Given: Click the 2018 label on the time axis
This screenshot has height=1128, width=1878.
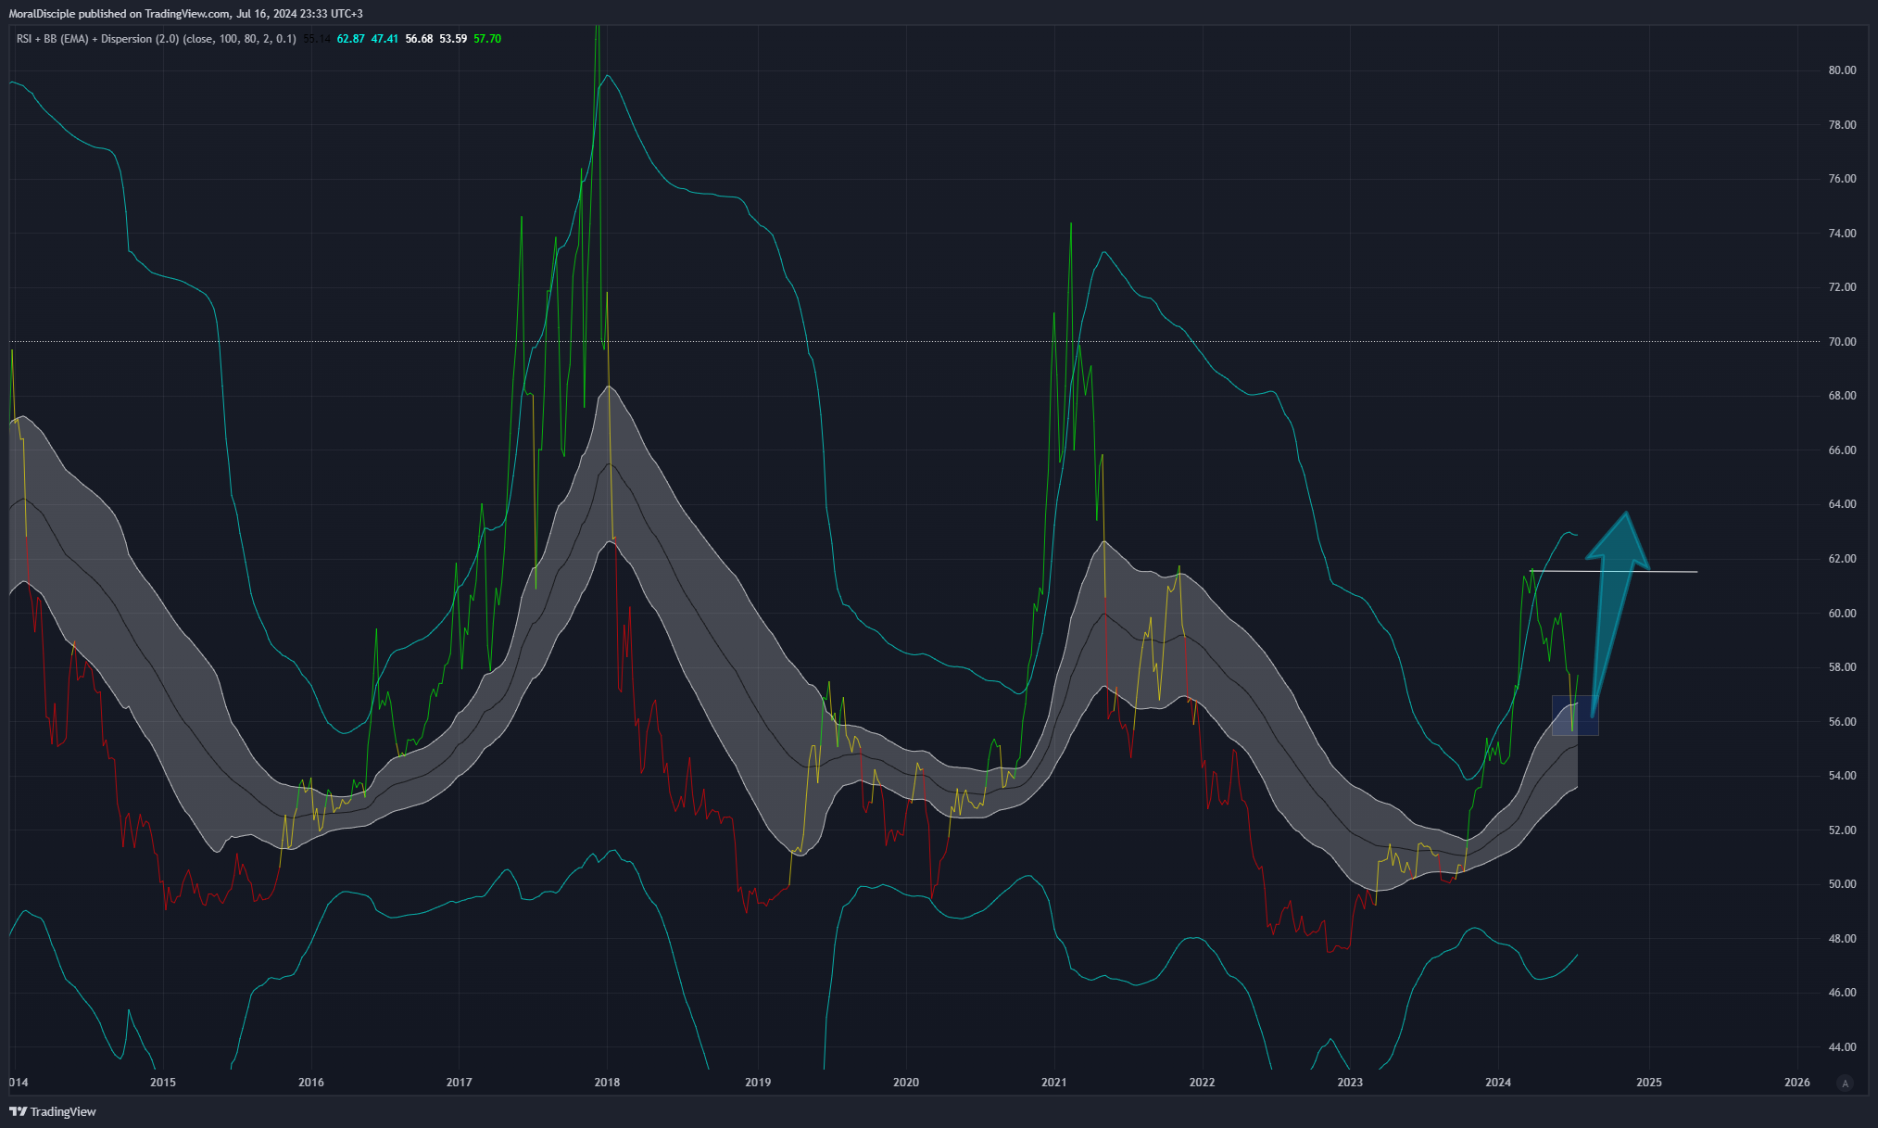Looking at the screenshot, I should pos(607,1083).
